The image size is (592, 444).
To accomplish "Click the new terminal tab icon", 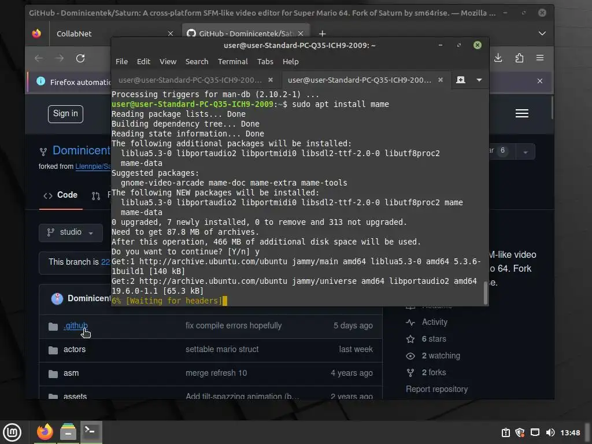I will (461, 80).
